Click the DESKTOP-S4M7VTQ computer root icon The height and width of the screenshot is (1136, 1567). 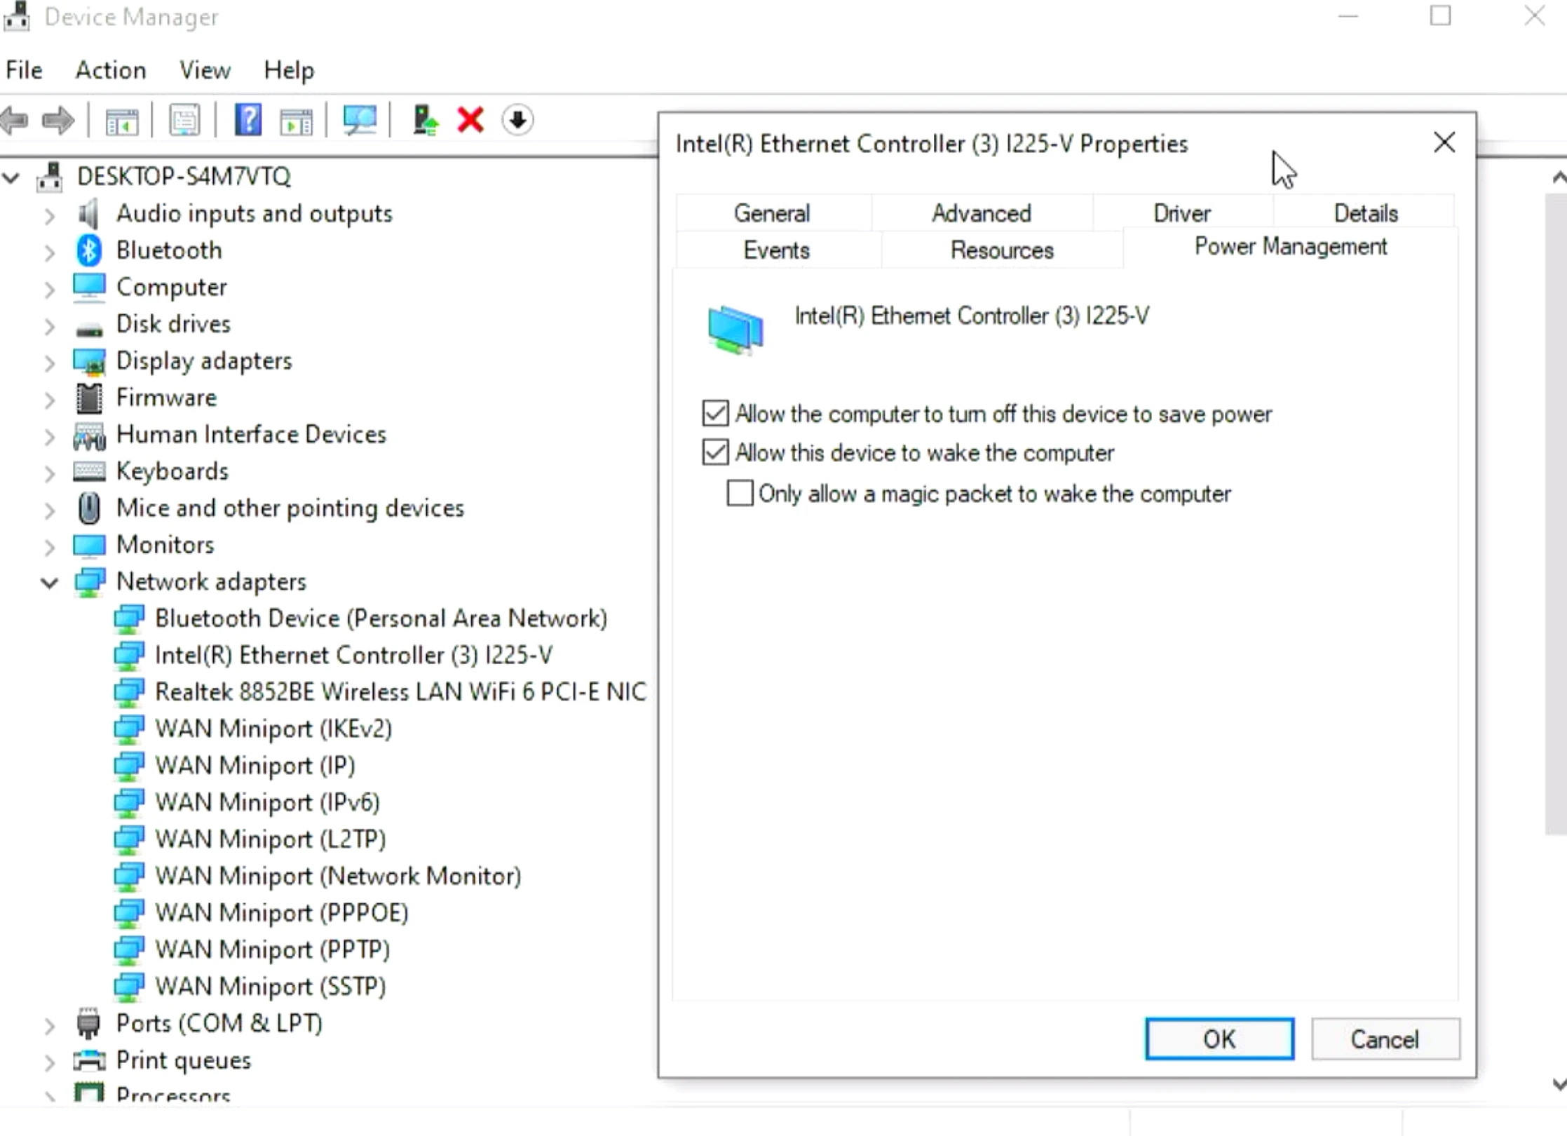(x=50, y=176)
